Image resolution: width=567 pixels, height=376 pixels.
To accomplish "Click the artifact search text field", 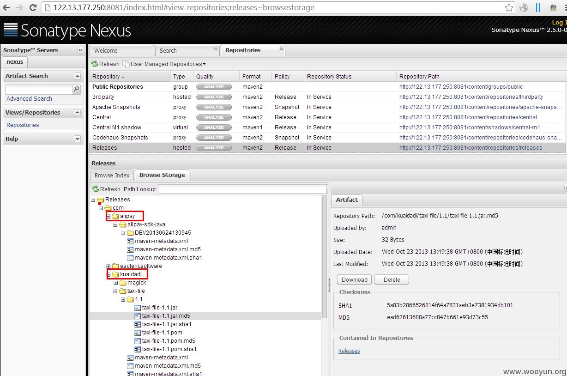I will click(39, 89).
